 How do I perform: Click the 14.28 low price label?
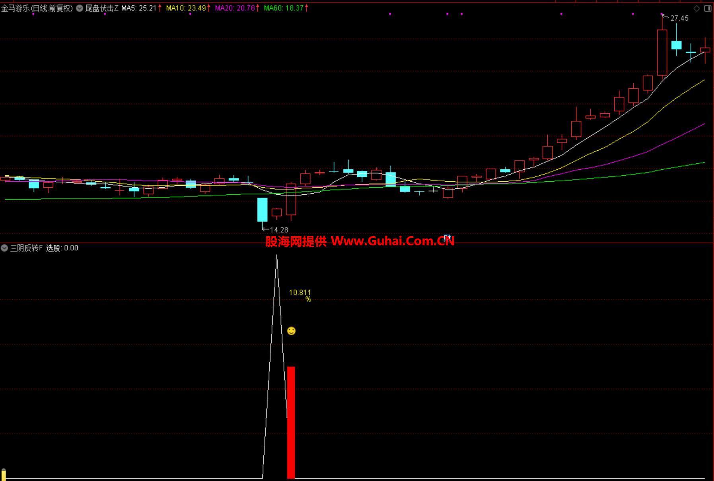279,230
